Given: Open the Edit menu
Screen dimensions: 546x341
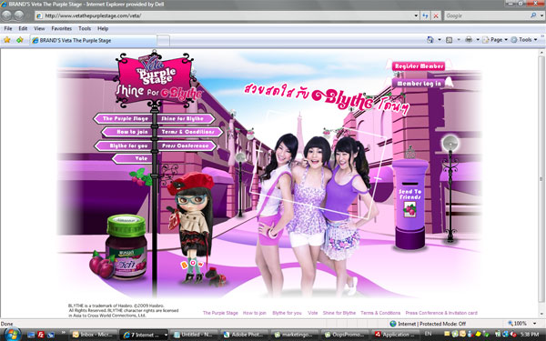Looking at the screenshot, I should tap(23, 28).
